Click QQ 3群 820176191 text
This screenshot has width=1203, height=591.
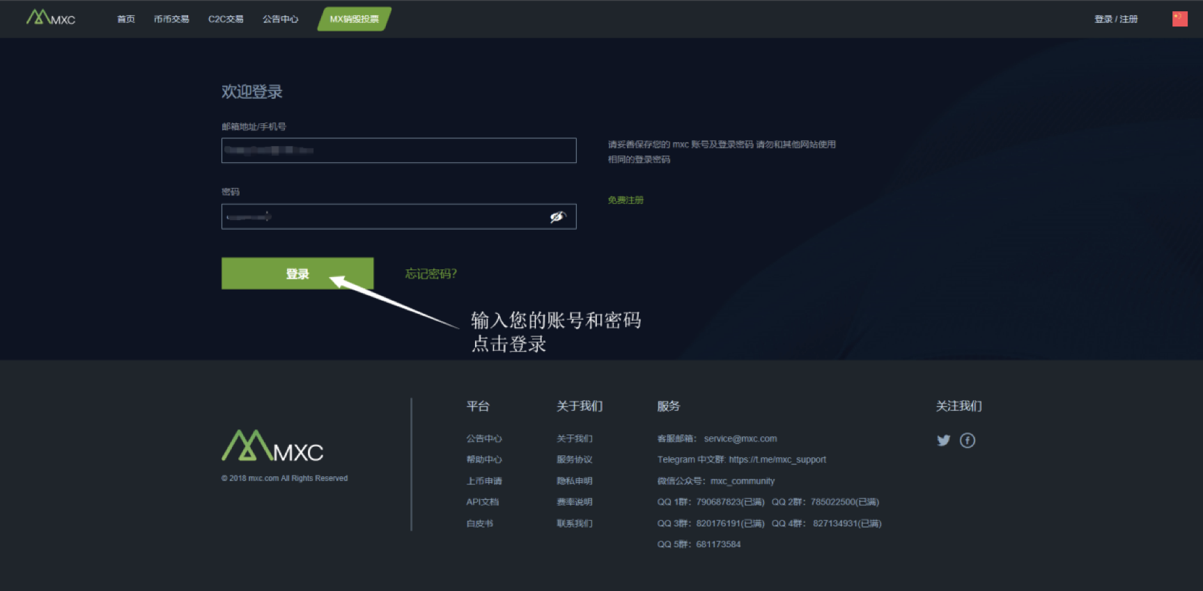tap(711, 523)
